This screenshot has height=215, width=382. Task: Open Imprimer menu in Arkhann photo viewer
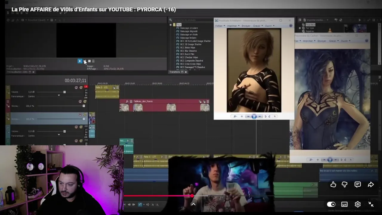[233, 26]
